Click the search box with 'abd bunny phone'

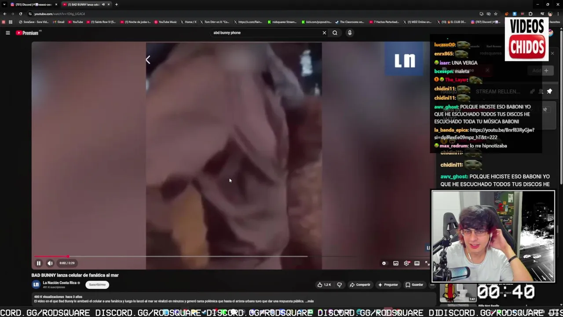point(266,33)
